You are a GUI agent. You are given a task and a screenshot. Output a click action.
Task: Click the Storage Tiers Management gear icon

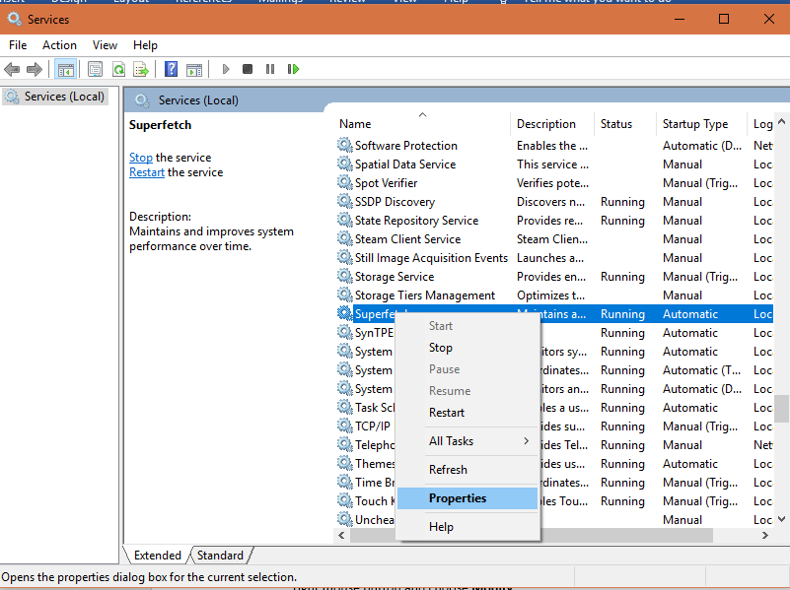tap(344, 295)
